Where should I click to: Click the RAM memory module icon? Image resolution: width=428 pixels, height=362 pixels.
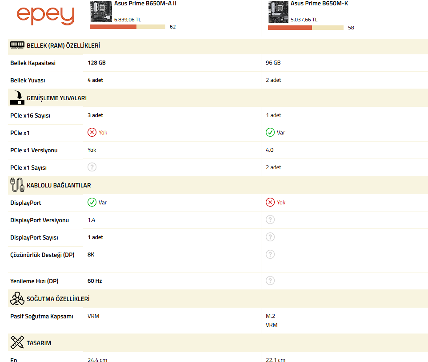point(17,45)
